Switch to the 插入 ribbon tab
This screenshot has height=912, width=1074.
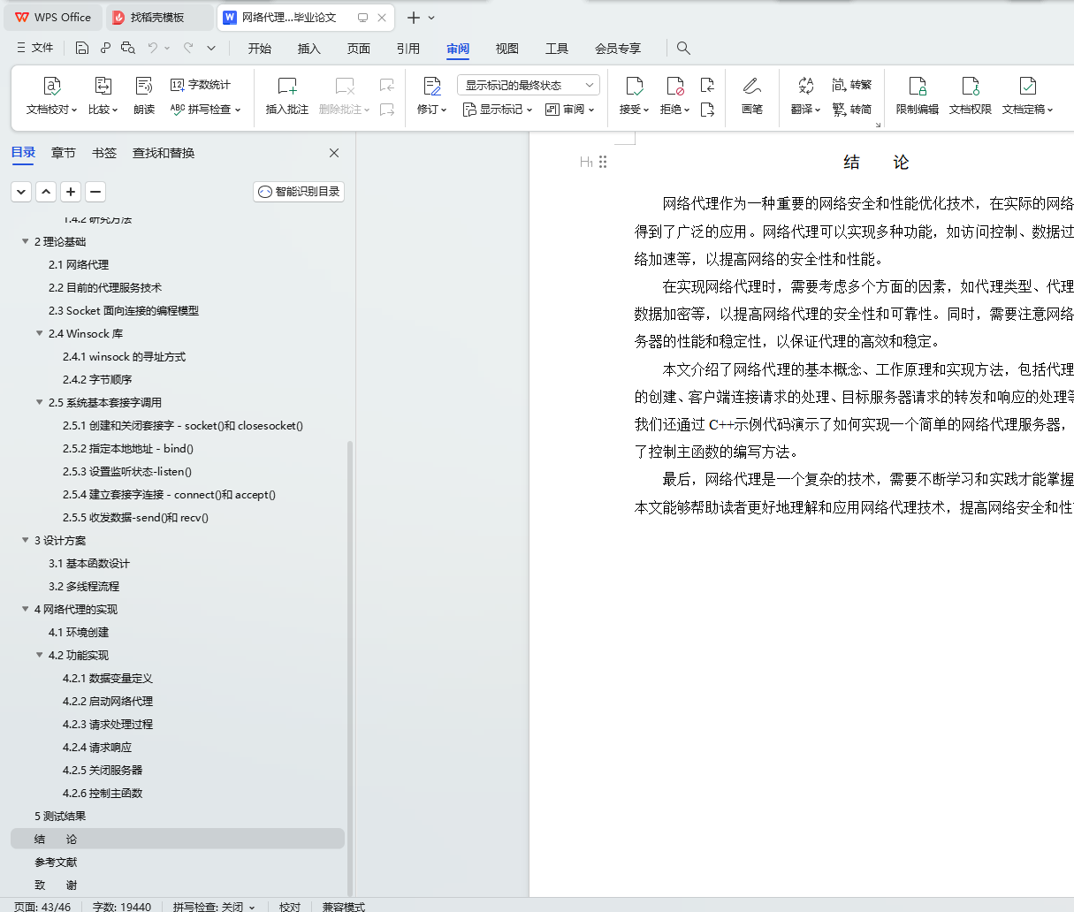(309, 49)
